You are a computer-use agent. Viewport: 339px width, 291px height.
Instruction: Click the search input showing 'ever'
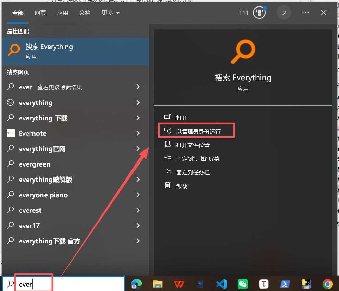pyautogui.click(x=34, y=284)
